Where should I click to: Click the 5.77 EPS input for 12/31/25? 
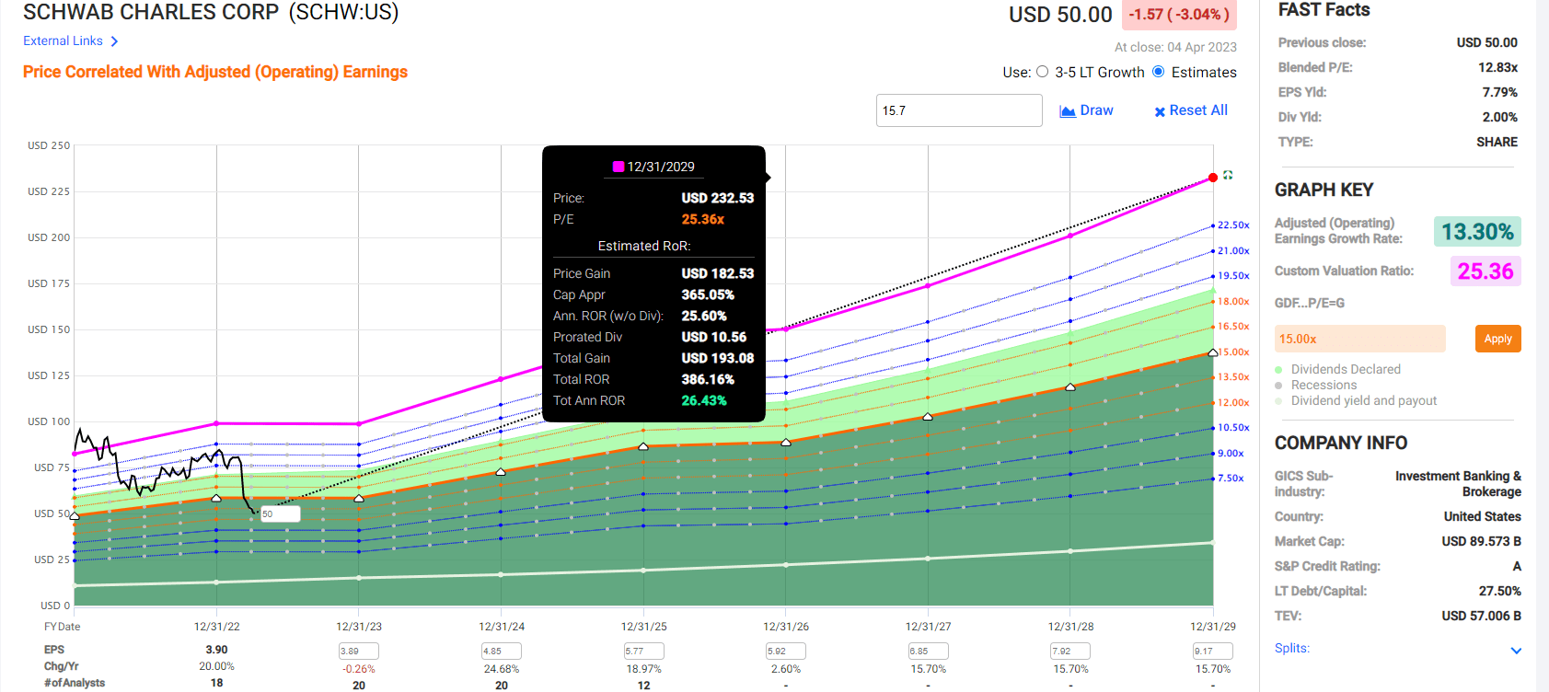(x=643, y=651)
